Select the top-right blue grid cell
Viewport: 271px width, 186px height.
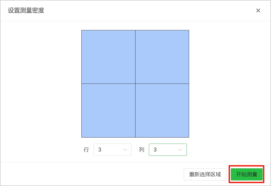pyautogui.click(x=162, y=57)
